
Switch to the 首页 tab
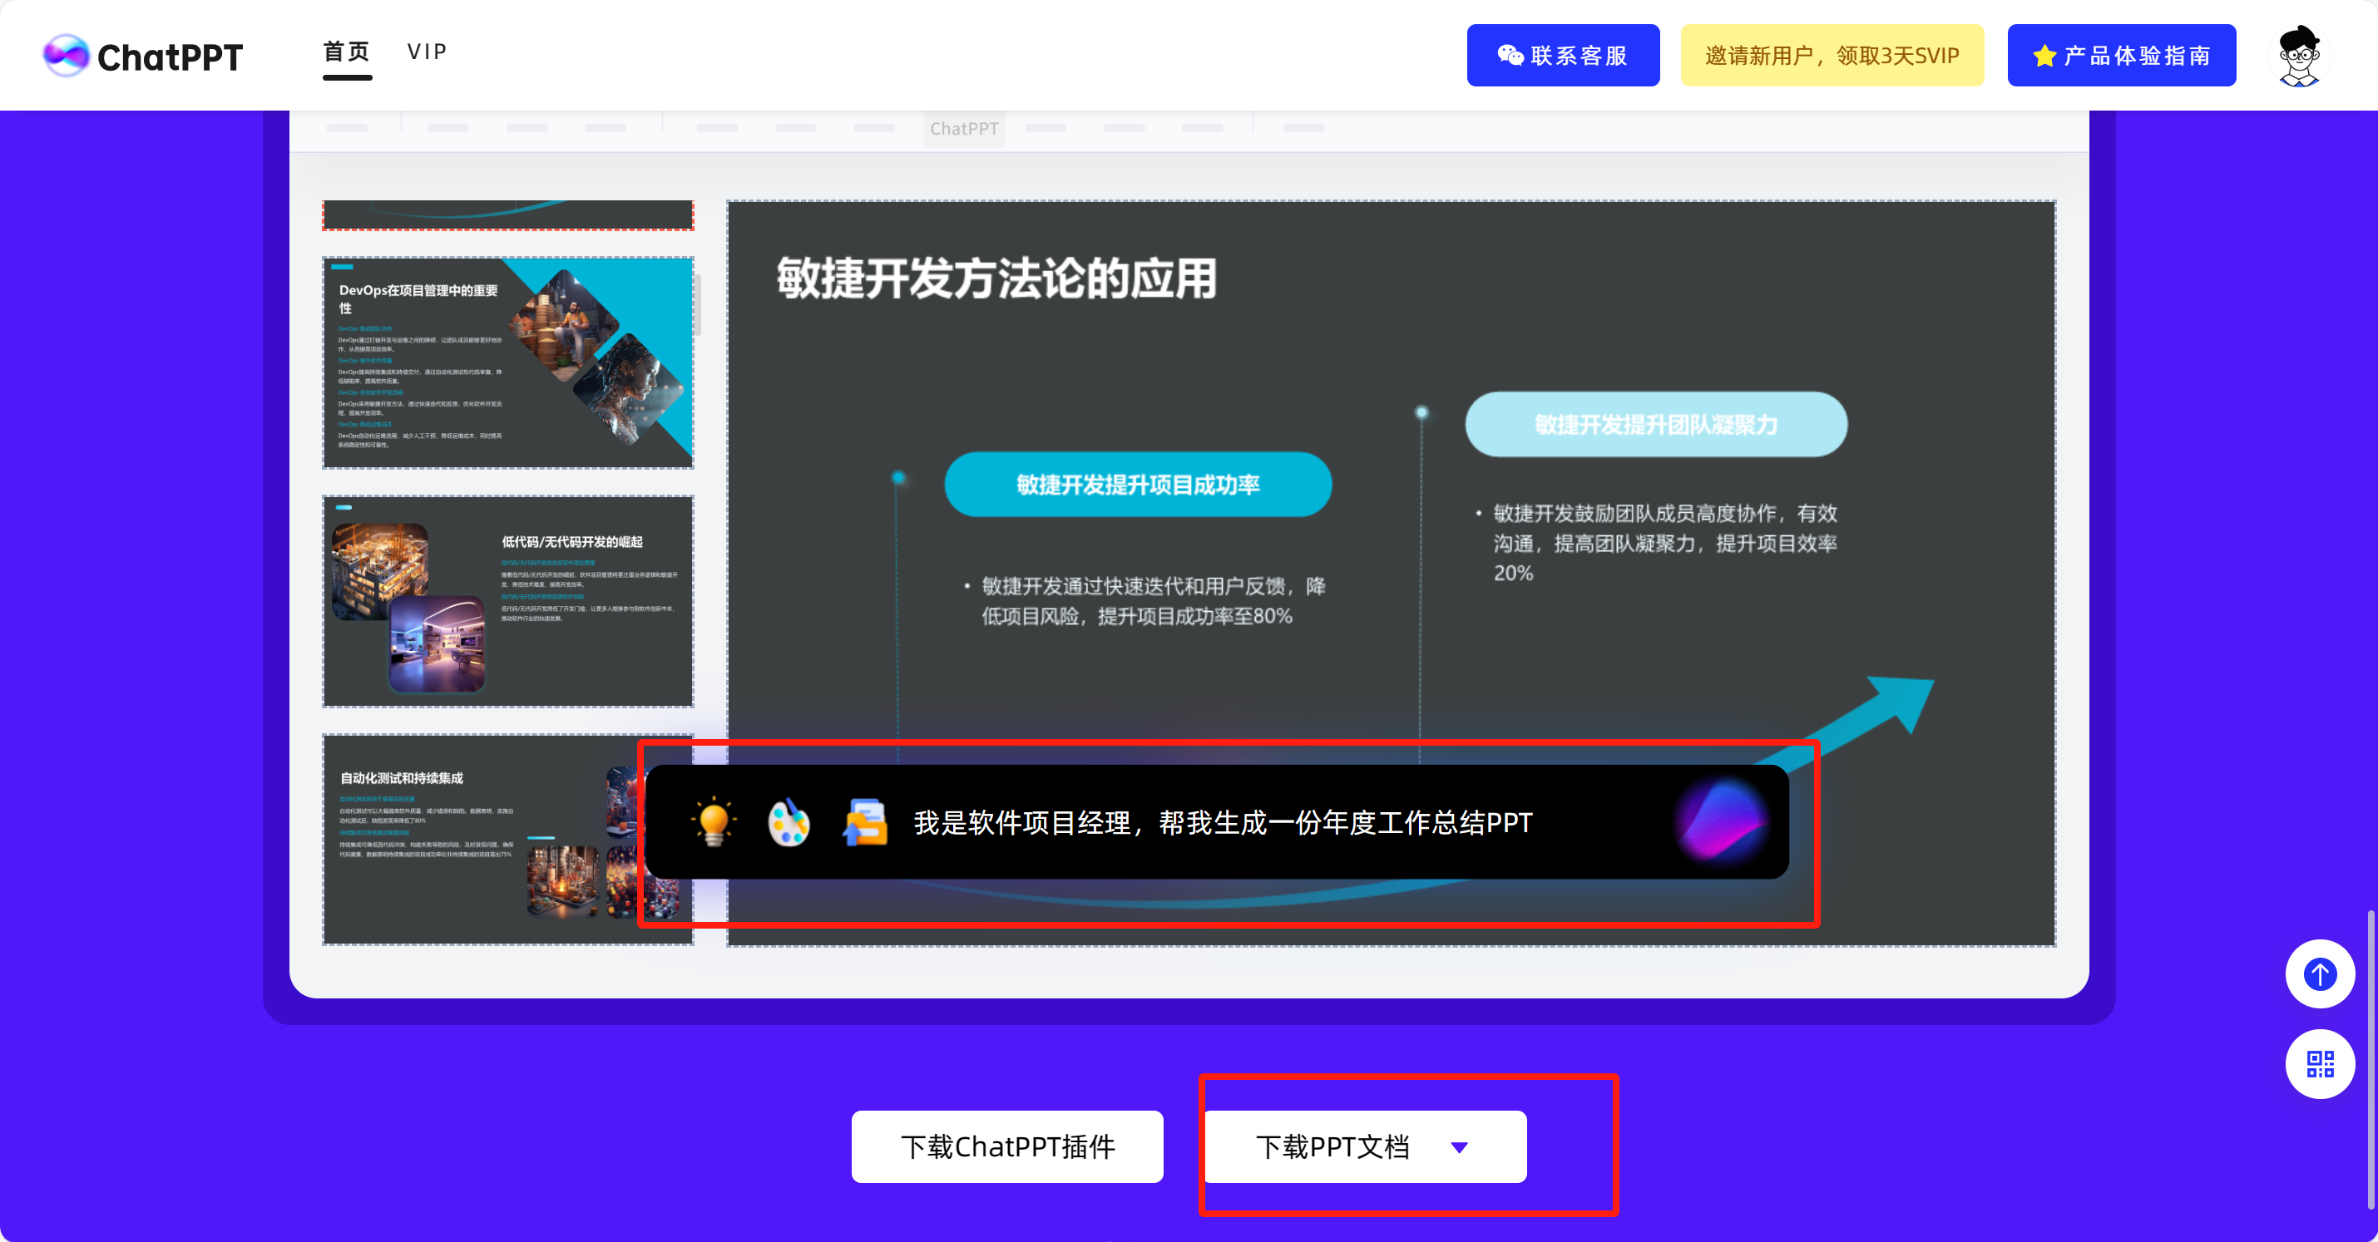click(347, 52)
